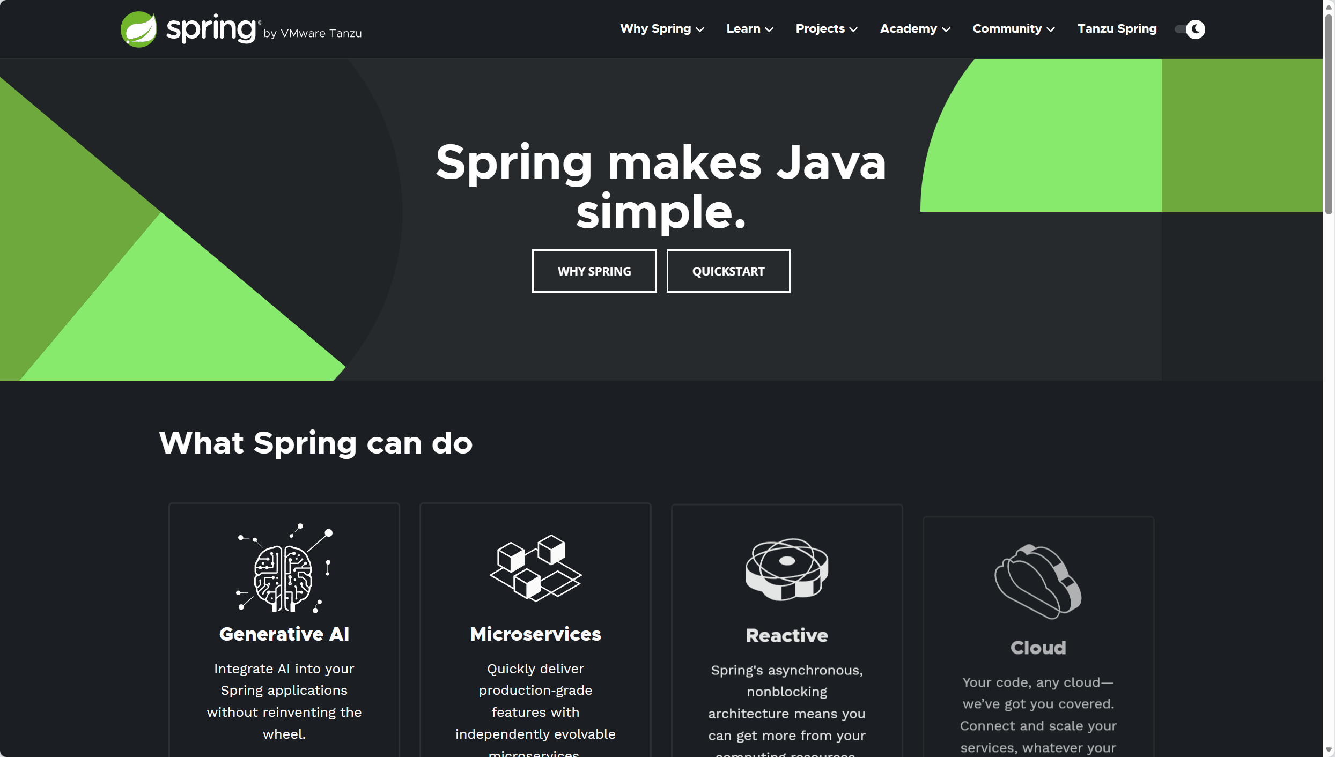The image size is (1335, 757).
Task: Expand the Projects dropdown chevron
Action: pyautogui.click(x=853, y=29)
